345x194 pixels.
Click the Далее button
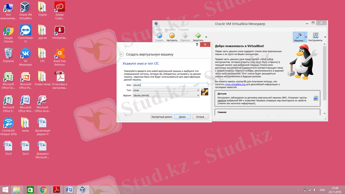coord(182,117)
